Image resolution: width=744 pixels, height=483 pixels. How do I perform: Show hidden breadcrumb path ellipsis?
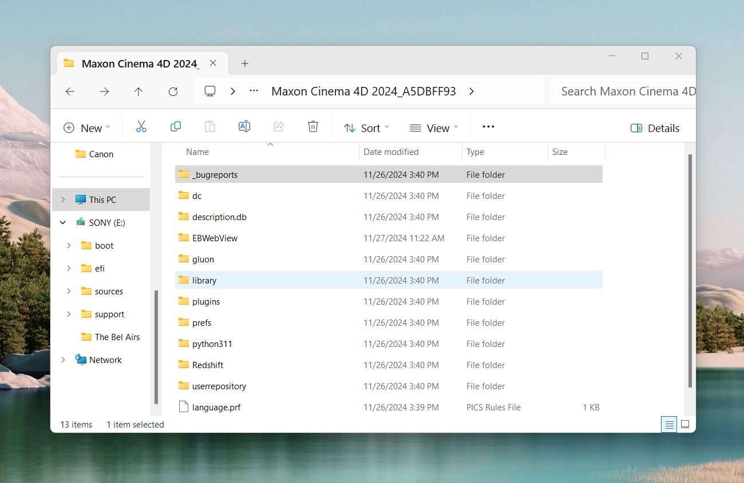pos(254,91)
